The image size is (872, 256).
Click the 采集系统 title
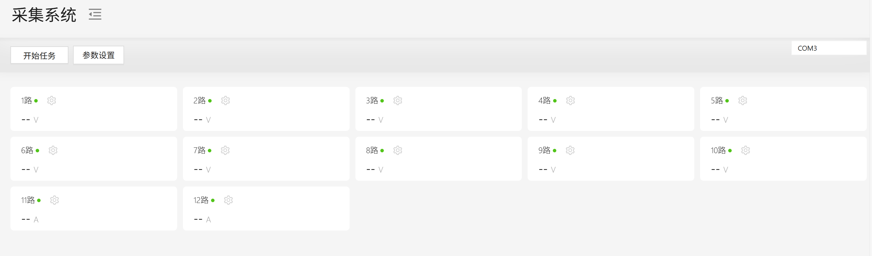pyautogui.click(x=44, y=15)
